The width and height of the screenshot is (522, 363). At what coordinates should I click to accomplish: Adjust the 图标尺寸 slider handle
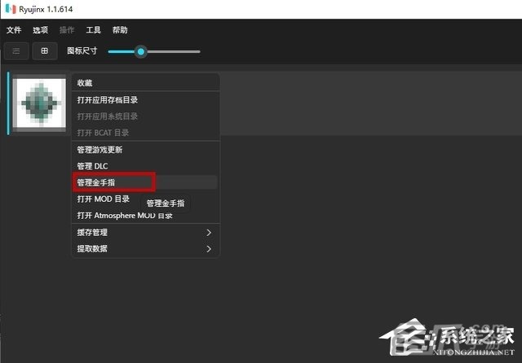pyautogui.click(x=141, y=51)
